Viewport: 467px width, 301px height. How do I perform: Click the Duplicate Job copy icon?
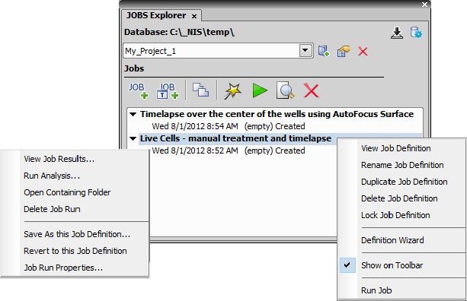[x=200, y=90]
